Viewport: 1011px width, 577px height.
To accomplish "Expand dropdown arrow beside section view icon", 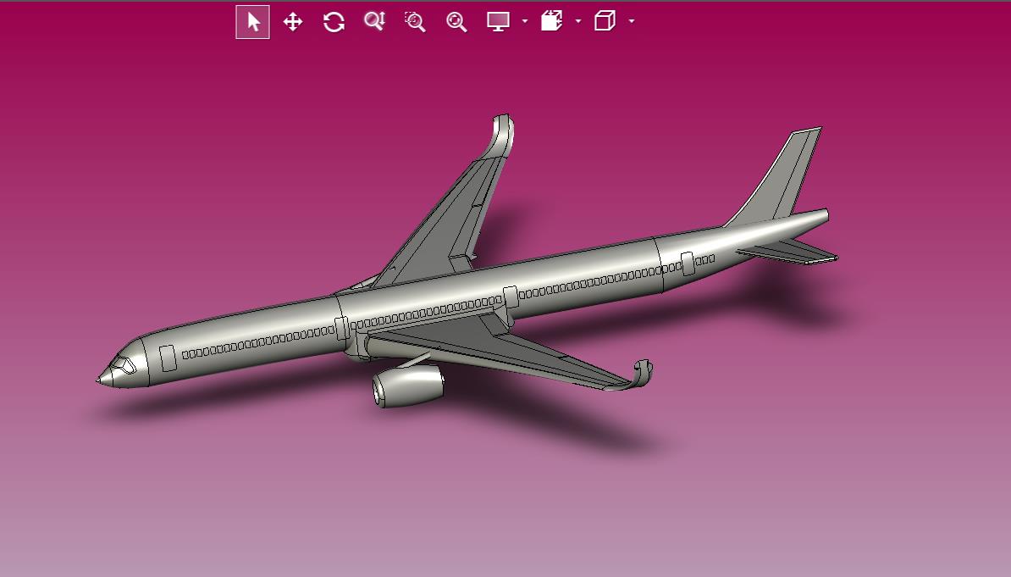I will (578, 21).
